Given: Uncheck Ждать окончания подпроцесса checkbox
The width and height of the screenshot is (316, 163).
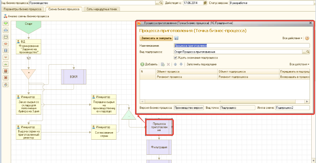Looking at the screenshot, I should click(175, 57).
